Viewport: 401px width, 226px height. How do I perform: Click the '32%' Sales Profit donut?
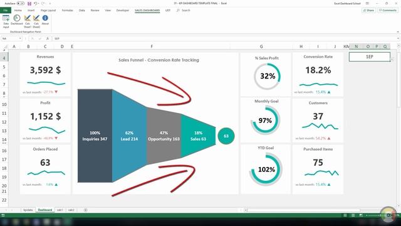(268, 77)
